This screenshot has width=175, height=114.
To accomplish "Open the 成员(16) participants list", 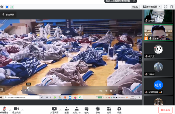I will coord(77,110).
